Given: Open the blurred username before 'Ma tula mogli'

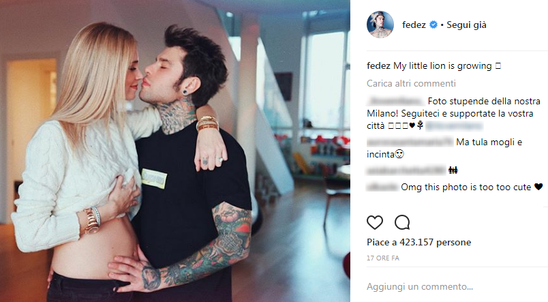Looking at the screenshot, I should pyautogui.click(x=410, y=142).
